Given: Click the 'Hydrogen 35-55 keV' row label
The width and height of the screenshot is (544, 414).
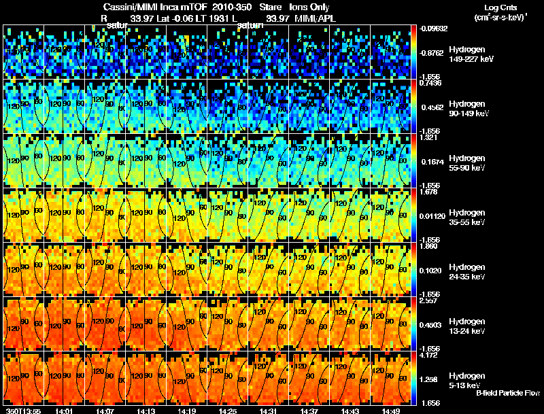Looking at the screenshot, I should (467, 218).
